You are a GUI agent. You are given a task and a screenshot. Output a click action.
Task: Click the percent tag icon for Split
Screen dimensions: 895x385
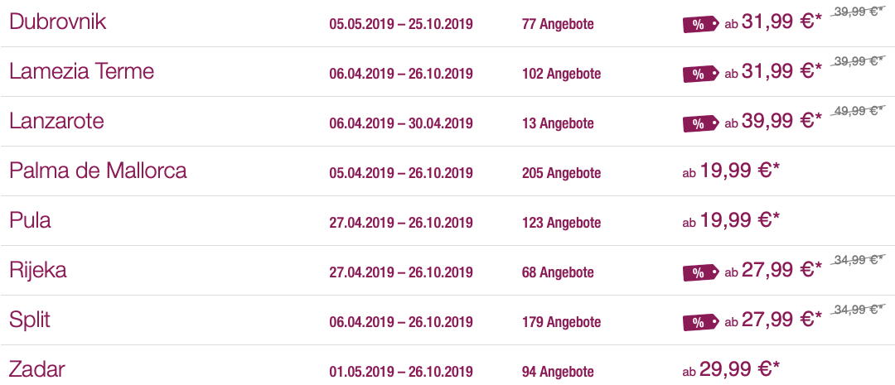click(701, 322)
